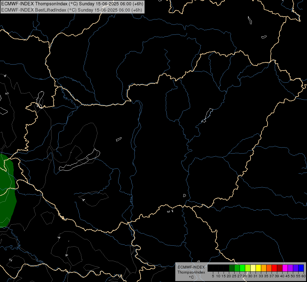Image resolution: width=307 pixels, height=282 pixels.
Task: Click the legend scale value 30
Action: [x=250, y=276]
